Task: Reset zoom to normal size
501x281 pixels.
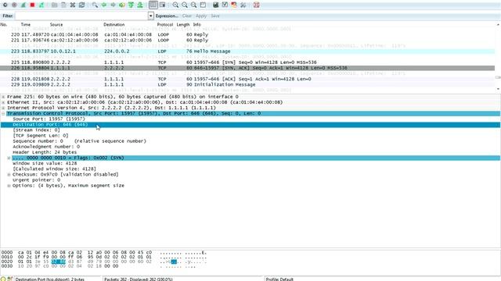Action: [193, 5]
